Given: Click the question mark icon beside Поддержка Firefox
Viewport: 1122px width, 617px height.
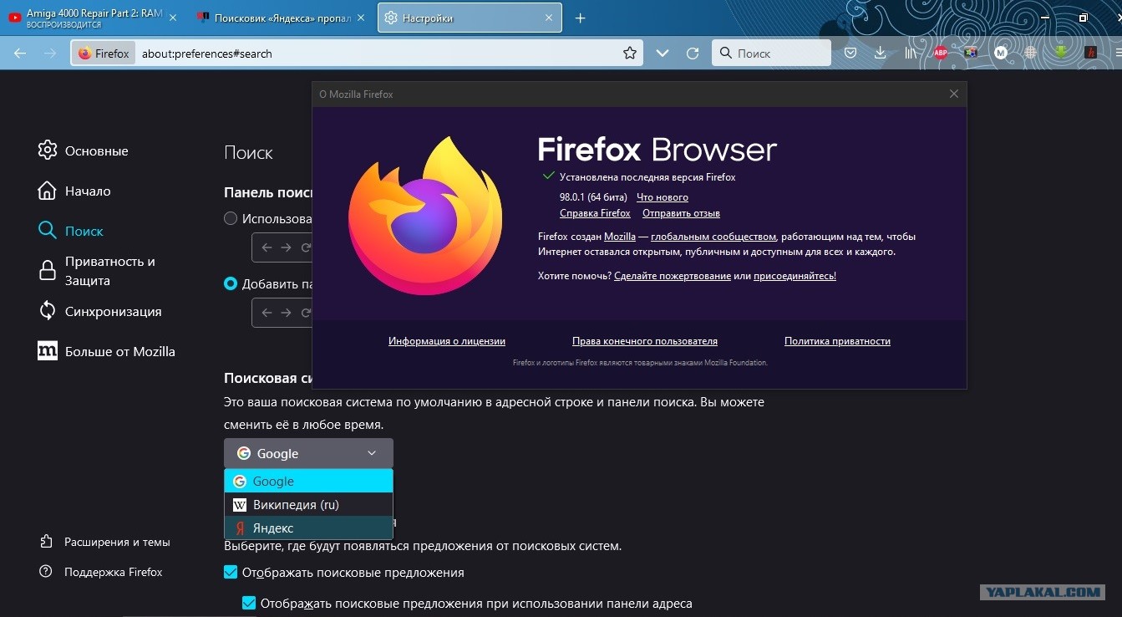Looking at the screenshot, I should click(46, 572).
